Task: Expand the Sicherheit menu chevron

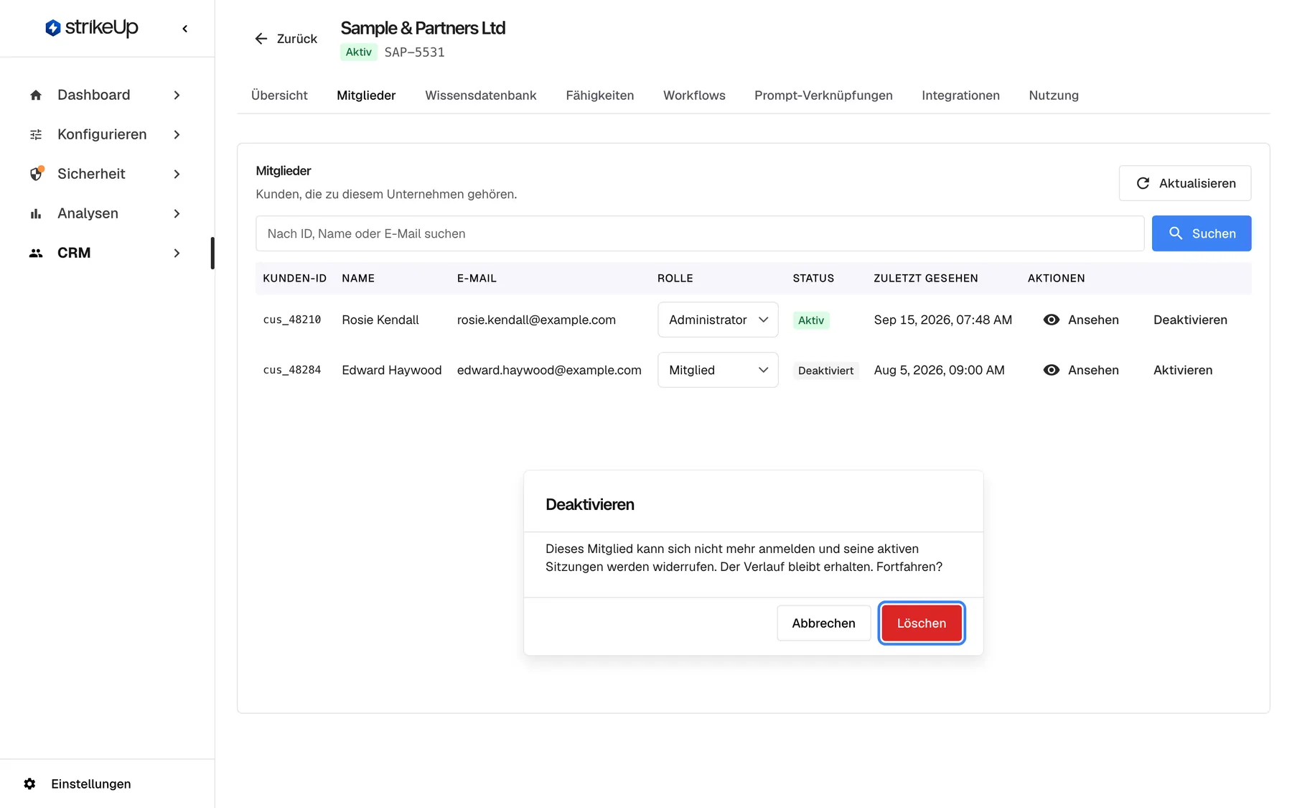Action: pos(177,174)
